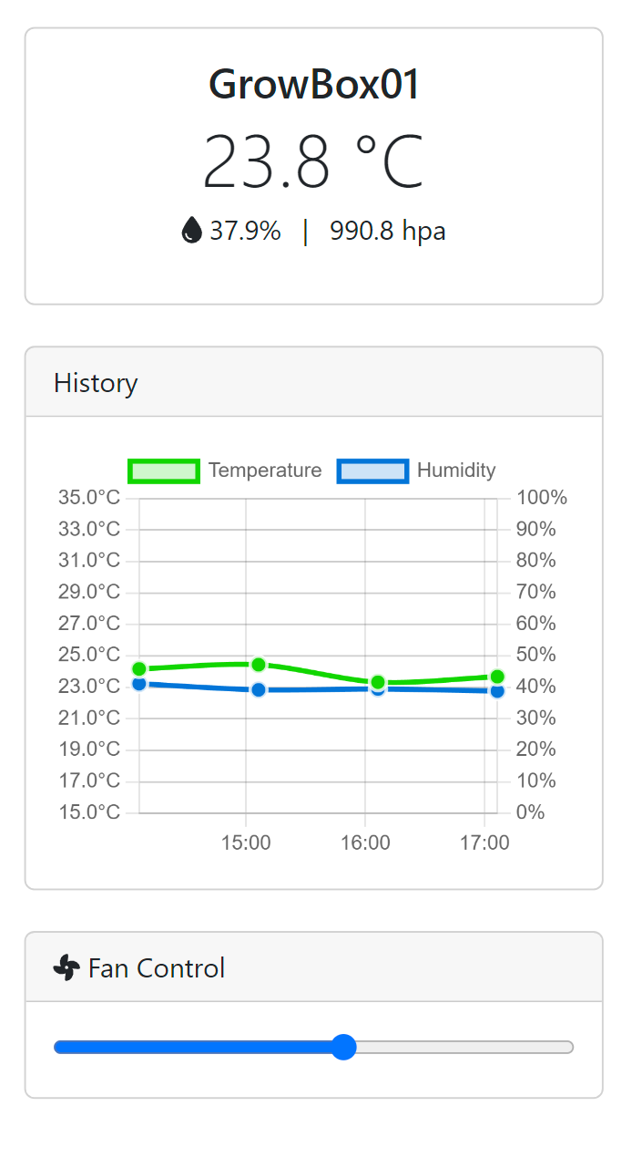Click the first blue humidity data point
Image resolution: width=622 pixels, height=1158 pixels.
[x=139, y=684]
